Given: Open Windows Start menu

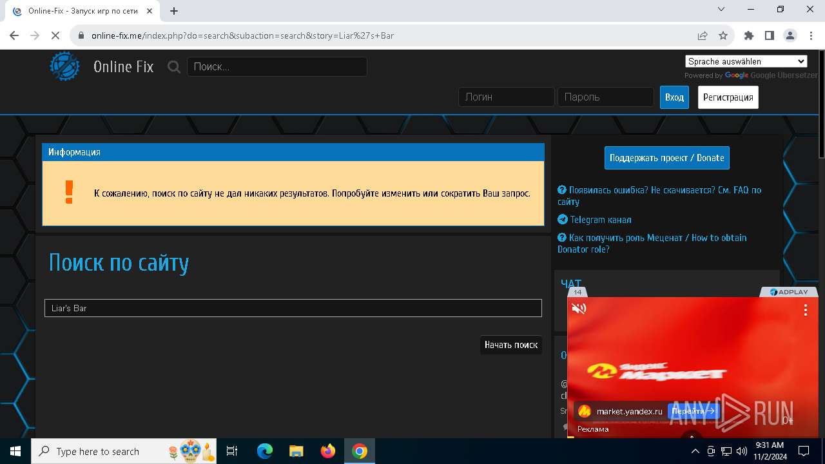Looking at the screenshot, I should click(x=15, y=451).
